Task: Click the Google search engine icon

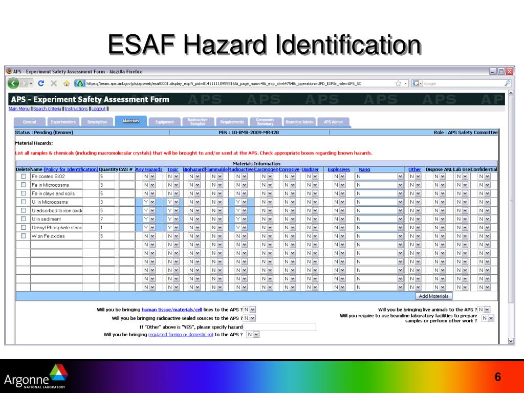Action: pyautogui.click(x=416, y=83)
